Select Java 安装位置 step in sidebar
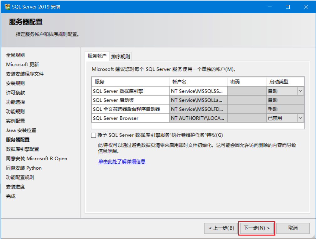The height and width of the screenshot is (239, 316). pyautogui.click(x=21, y=130)
